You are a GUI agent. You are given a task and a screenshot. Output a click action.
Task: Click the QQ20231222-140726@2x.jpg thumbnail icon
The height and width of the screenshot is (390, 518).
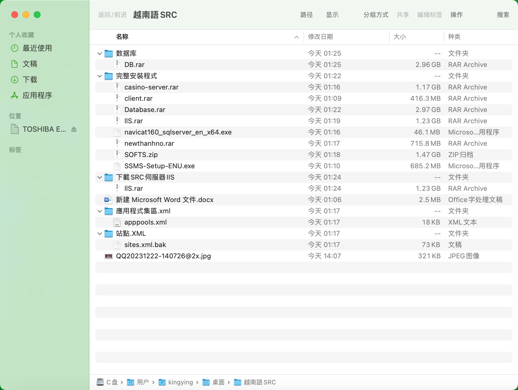pos(109,256)
